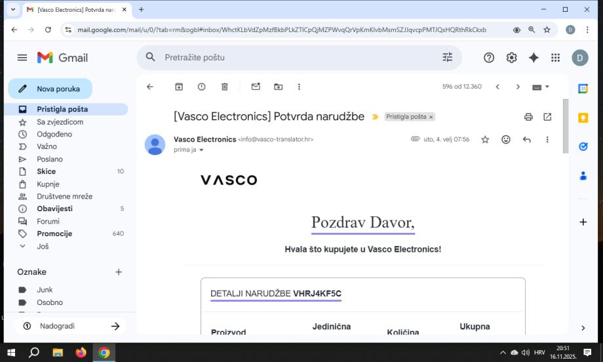Report email as spam
The image size is (603, 362).
[201, 87]
